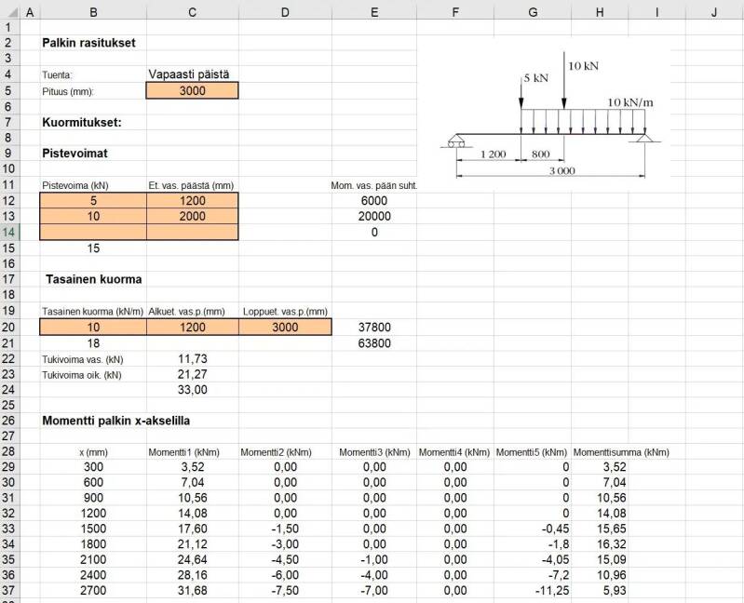Screen dimensions: 744x603
Task: Click the x value 2400
Action: click(93, 575)
